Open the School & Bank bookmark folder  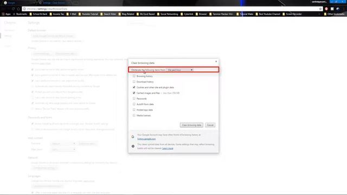(x=38, y=14)
